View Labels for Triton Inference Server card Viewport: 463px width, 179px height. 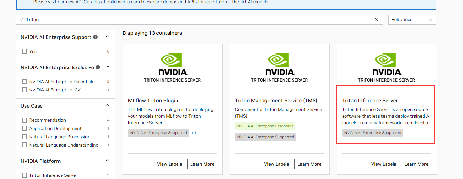[384, 164]
